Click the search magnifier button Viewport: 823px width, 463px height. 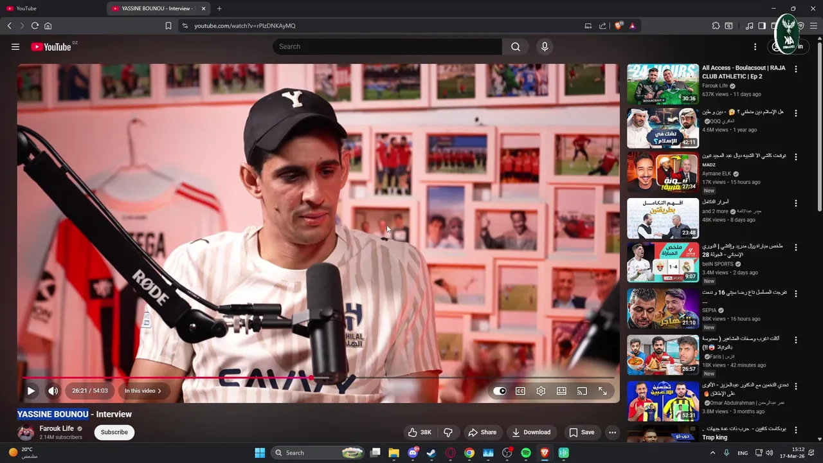(x=516, y=46)
